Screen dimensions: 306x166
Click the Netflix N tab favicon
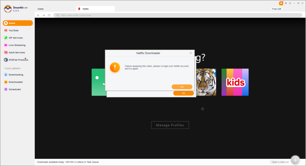click(79, 9)
